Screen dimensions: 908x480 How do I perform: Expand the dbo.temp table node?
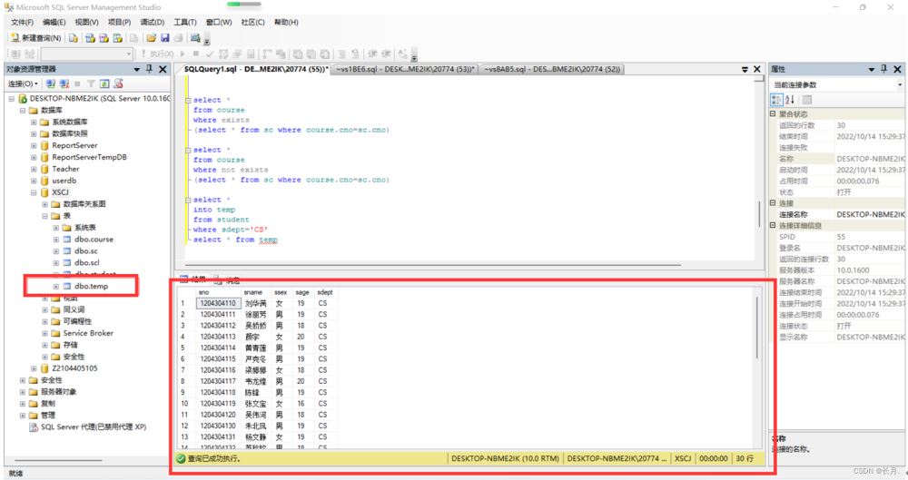(56, 287)
